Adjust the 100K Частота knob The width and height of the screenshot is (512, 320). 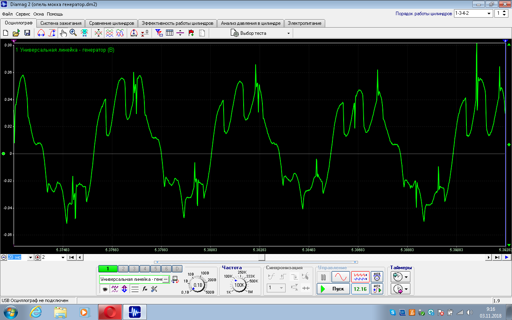pyautogui.click(x=240, y=285)
